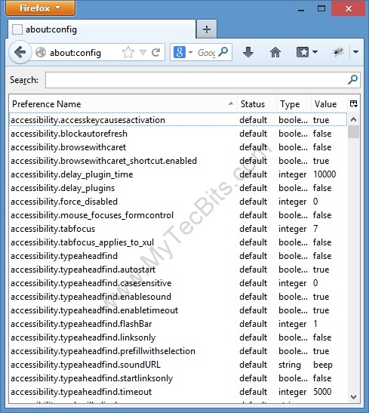Select accessibility.tabfocus_applies_to_xul row

[178, 242]
